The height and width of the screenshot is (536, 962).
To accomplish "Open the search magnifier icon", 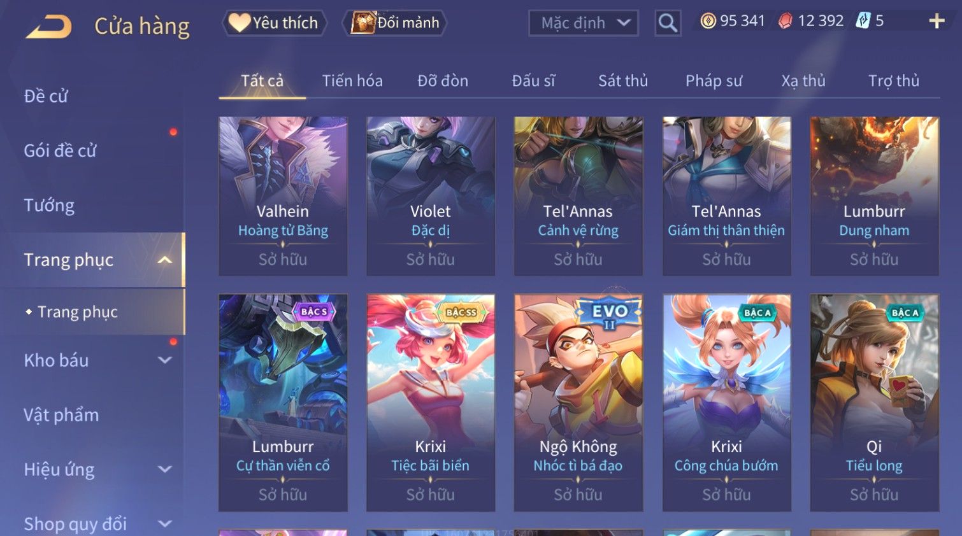I will 668,24.
